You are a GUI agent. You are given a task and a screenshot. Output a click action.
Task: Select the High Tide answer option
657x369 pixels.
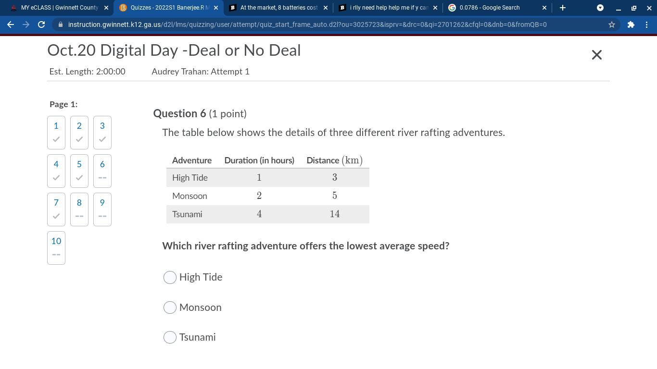[170, 277]
